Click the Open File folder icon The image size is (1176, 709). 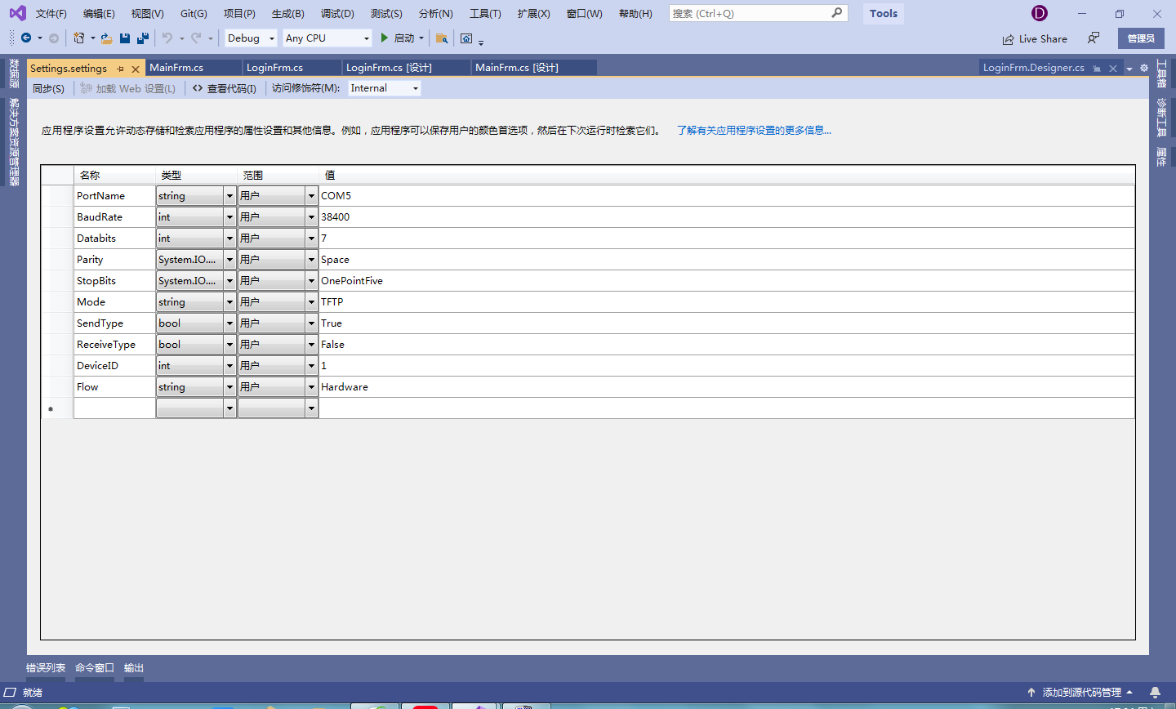[106, 38]
